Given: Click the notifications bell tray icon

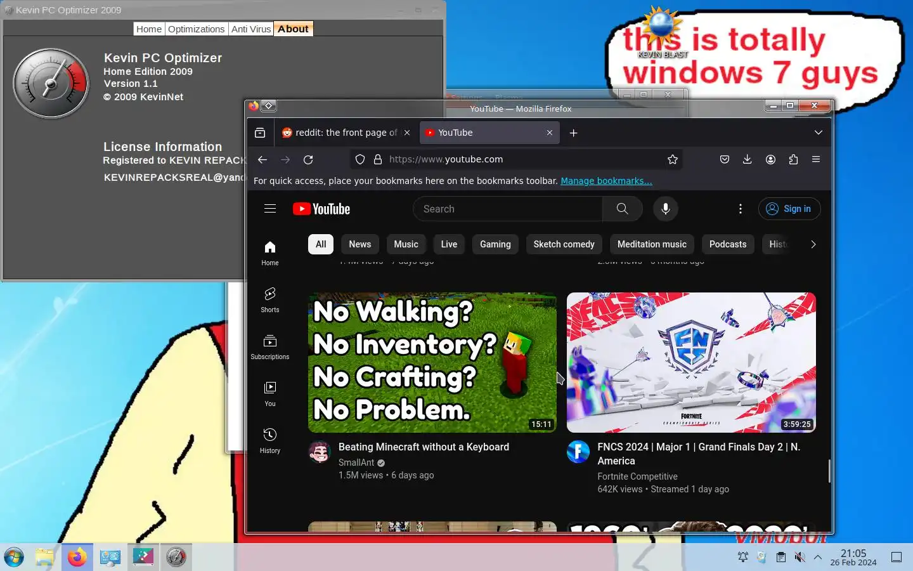Looking at the screenshot, I should (742, 558).
